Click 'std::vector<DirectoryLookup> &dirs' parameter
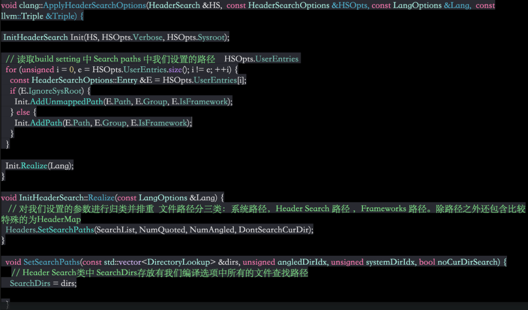This screenshot has width=528, height=310. click(x=172, y=262)
